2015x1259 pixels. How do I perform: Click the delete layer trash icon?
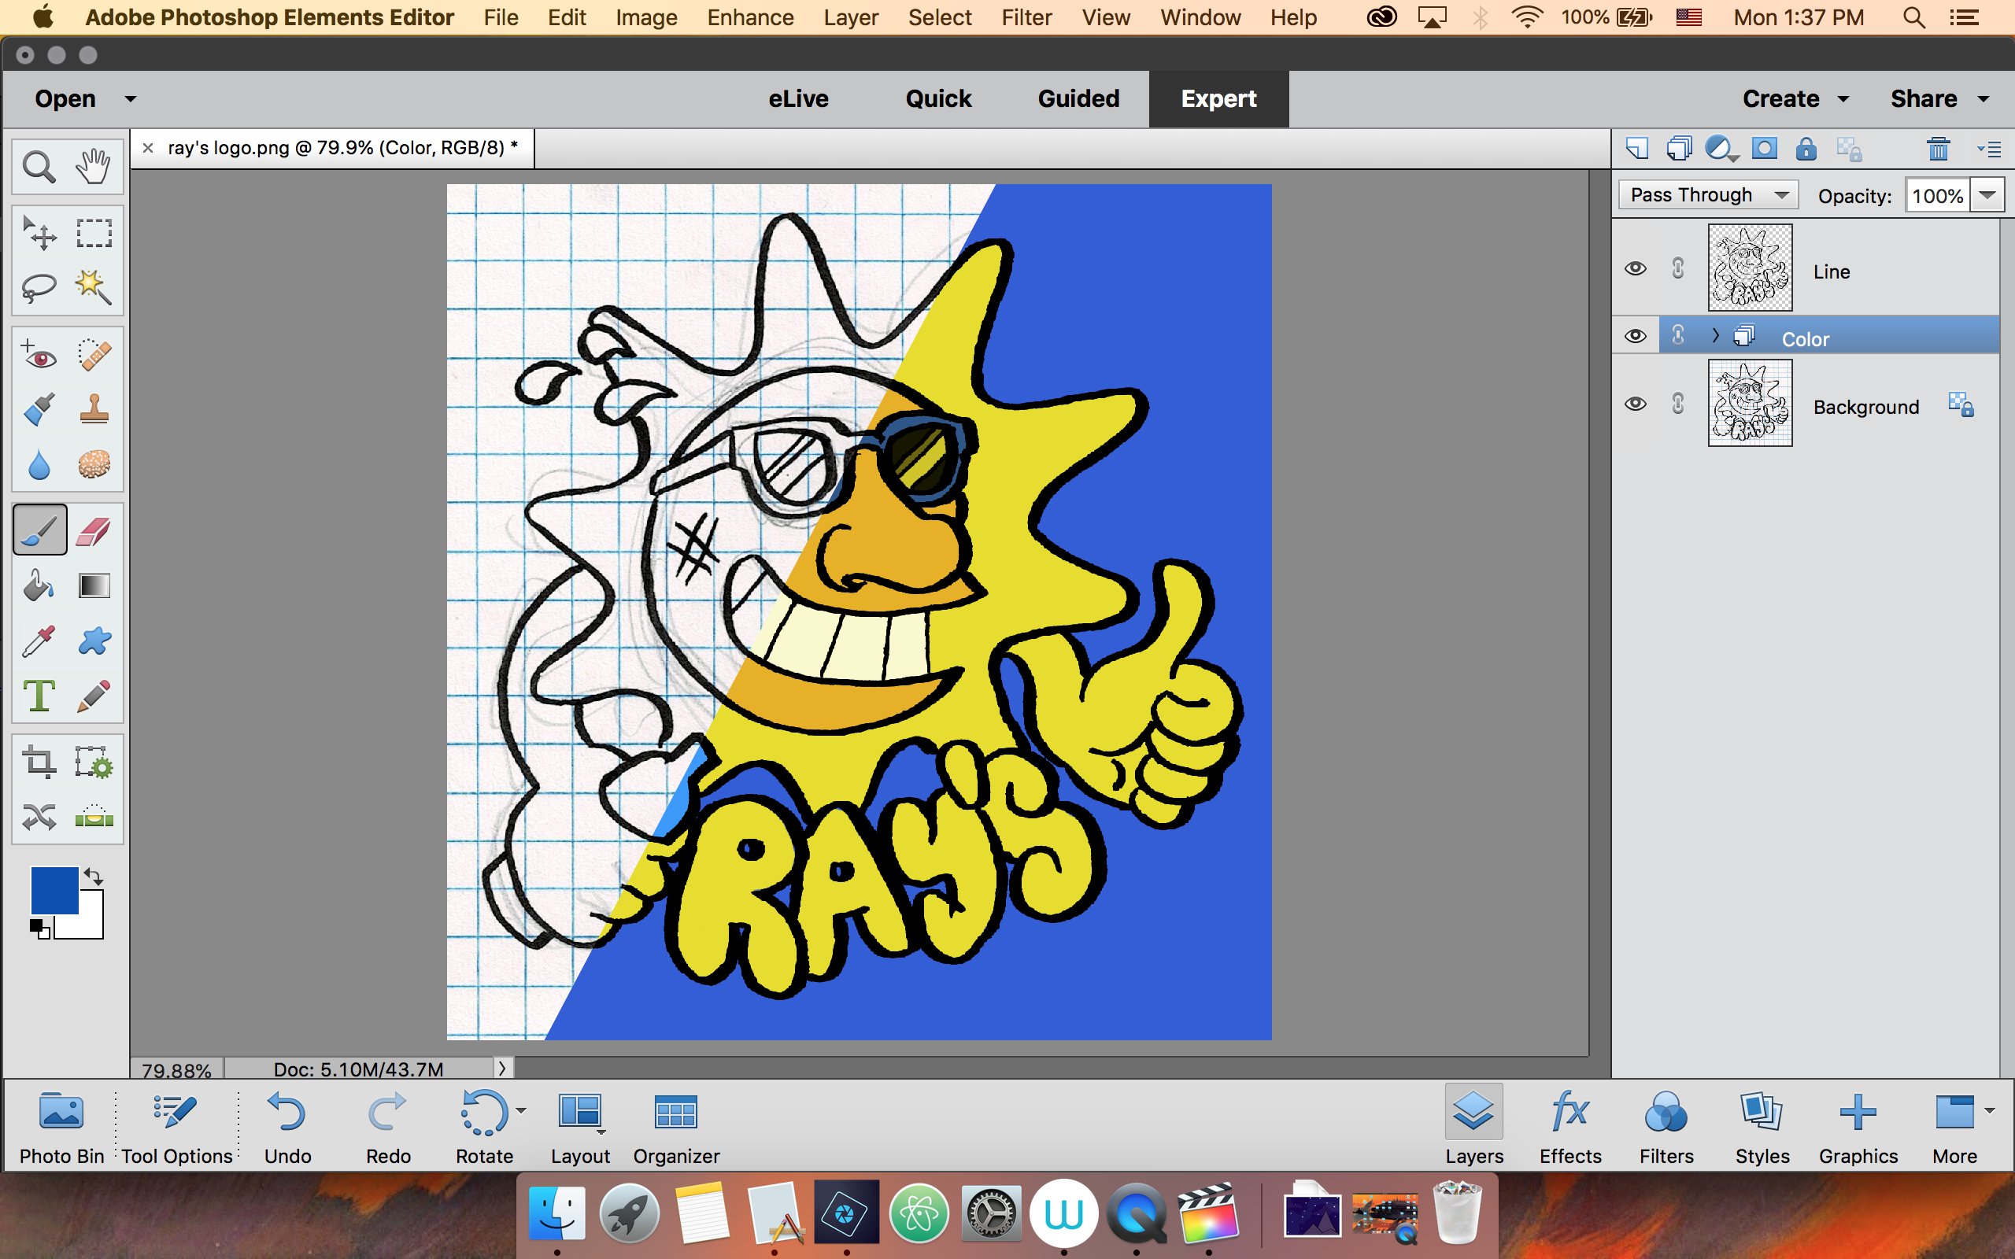click(1938, 149)
